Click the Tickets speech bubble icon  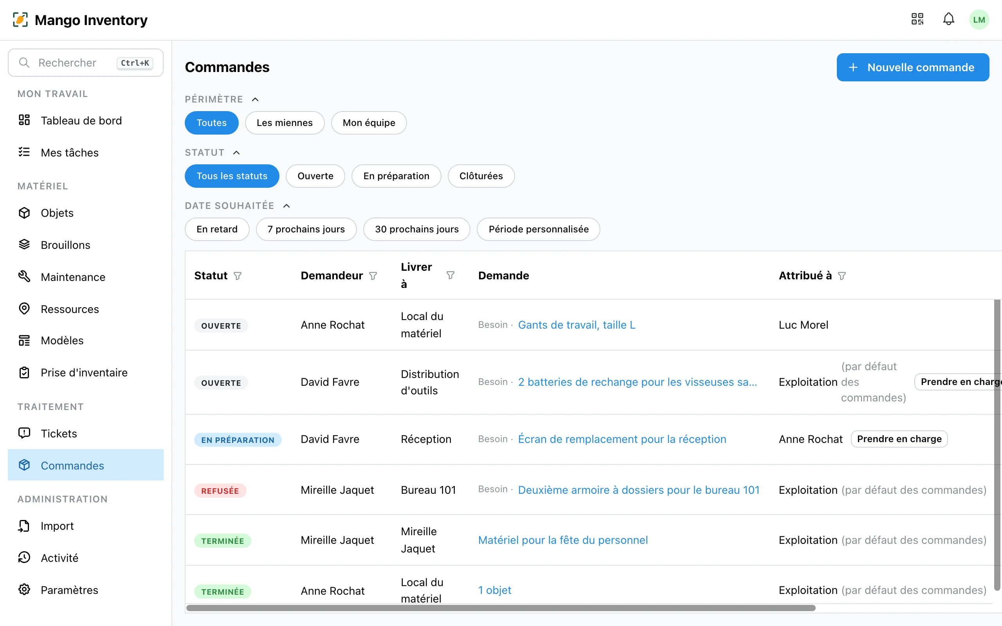point(24,433)
